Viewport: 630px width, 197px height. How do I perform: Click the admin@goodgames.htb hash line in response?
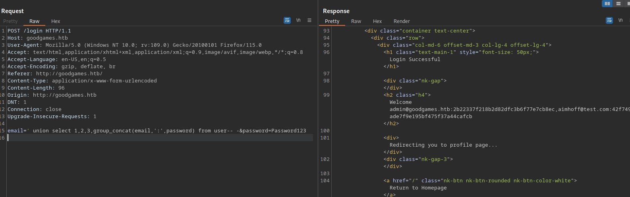coord(510,109)
